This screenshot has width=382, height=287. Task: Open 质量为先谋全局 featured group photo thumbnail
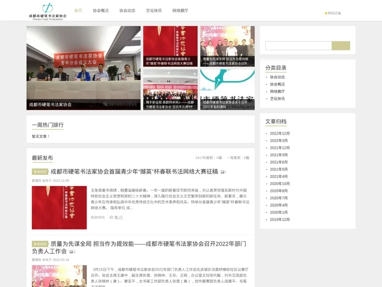[x=227, y=46]
